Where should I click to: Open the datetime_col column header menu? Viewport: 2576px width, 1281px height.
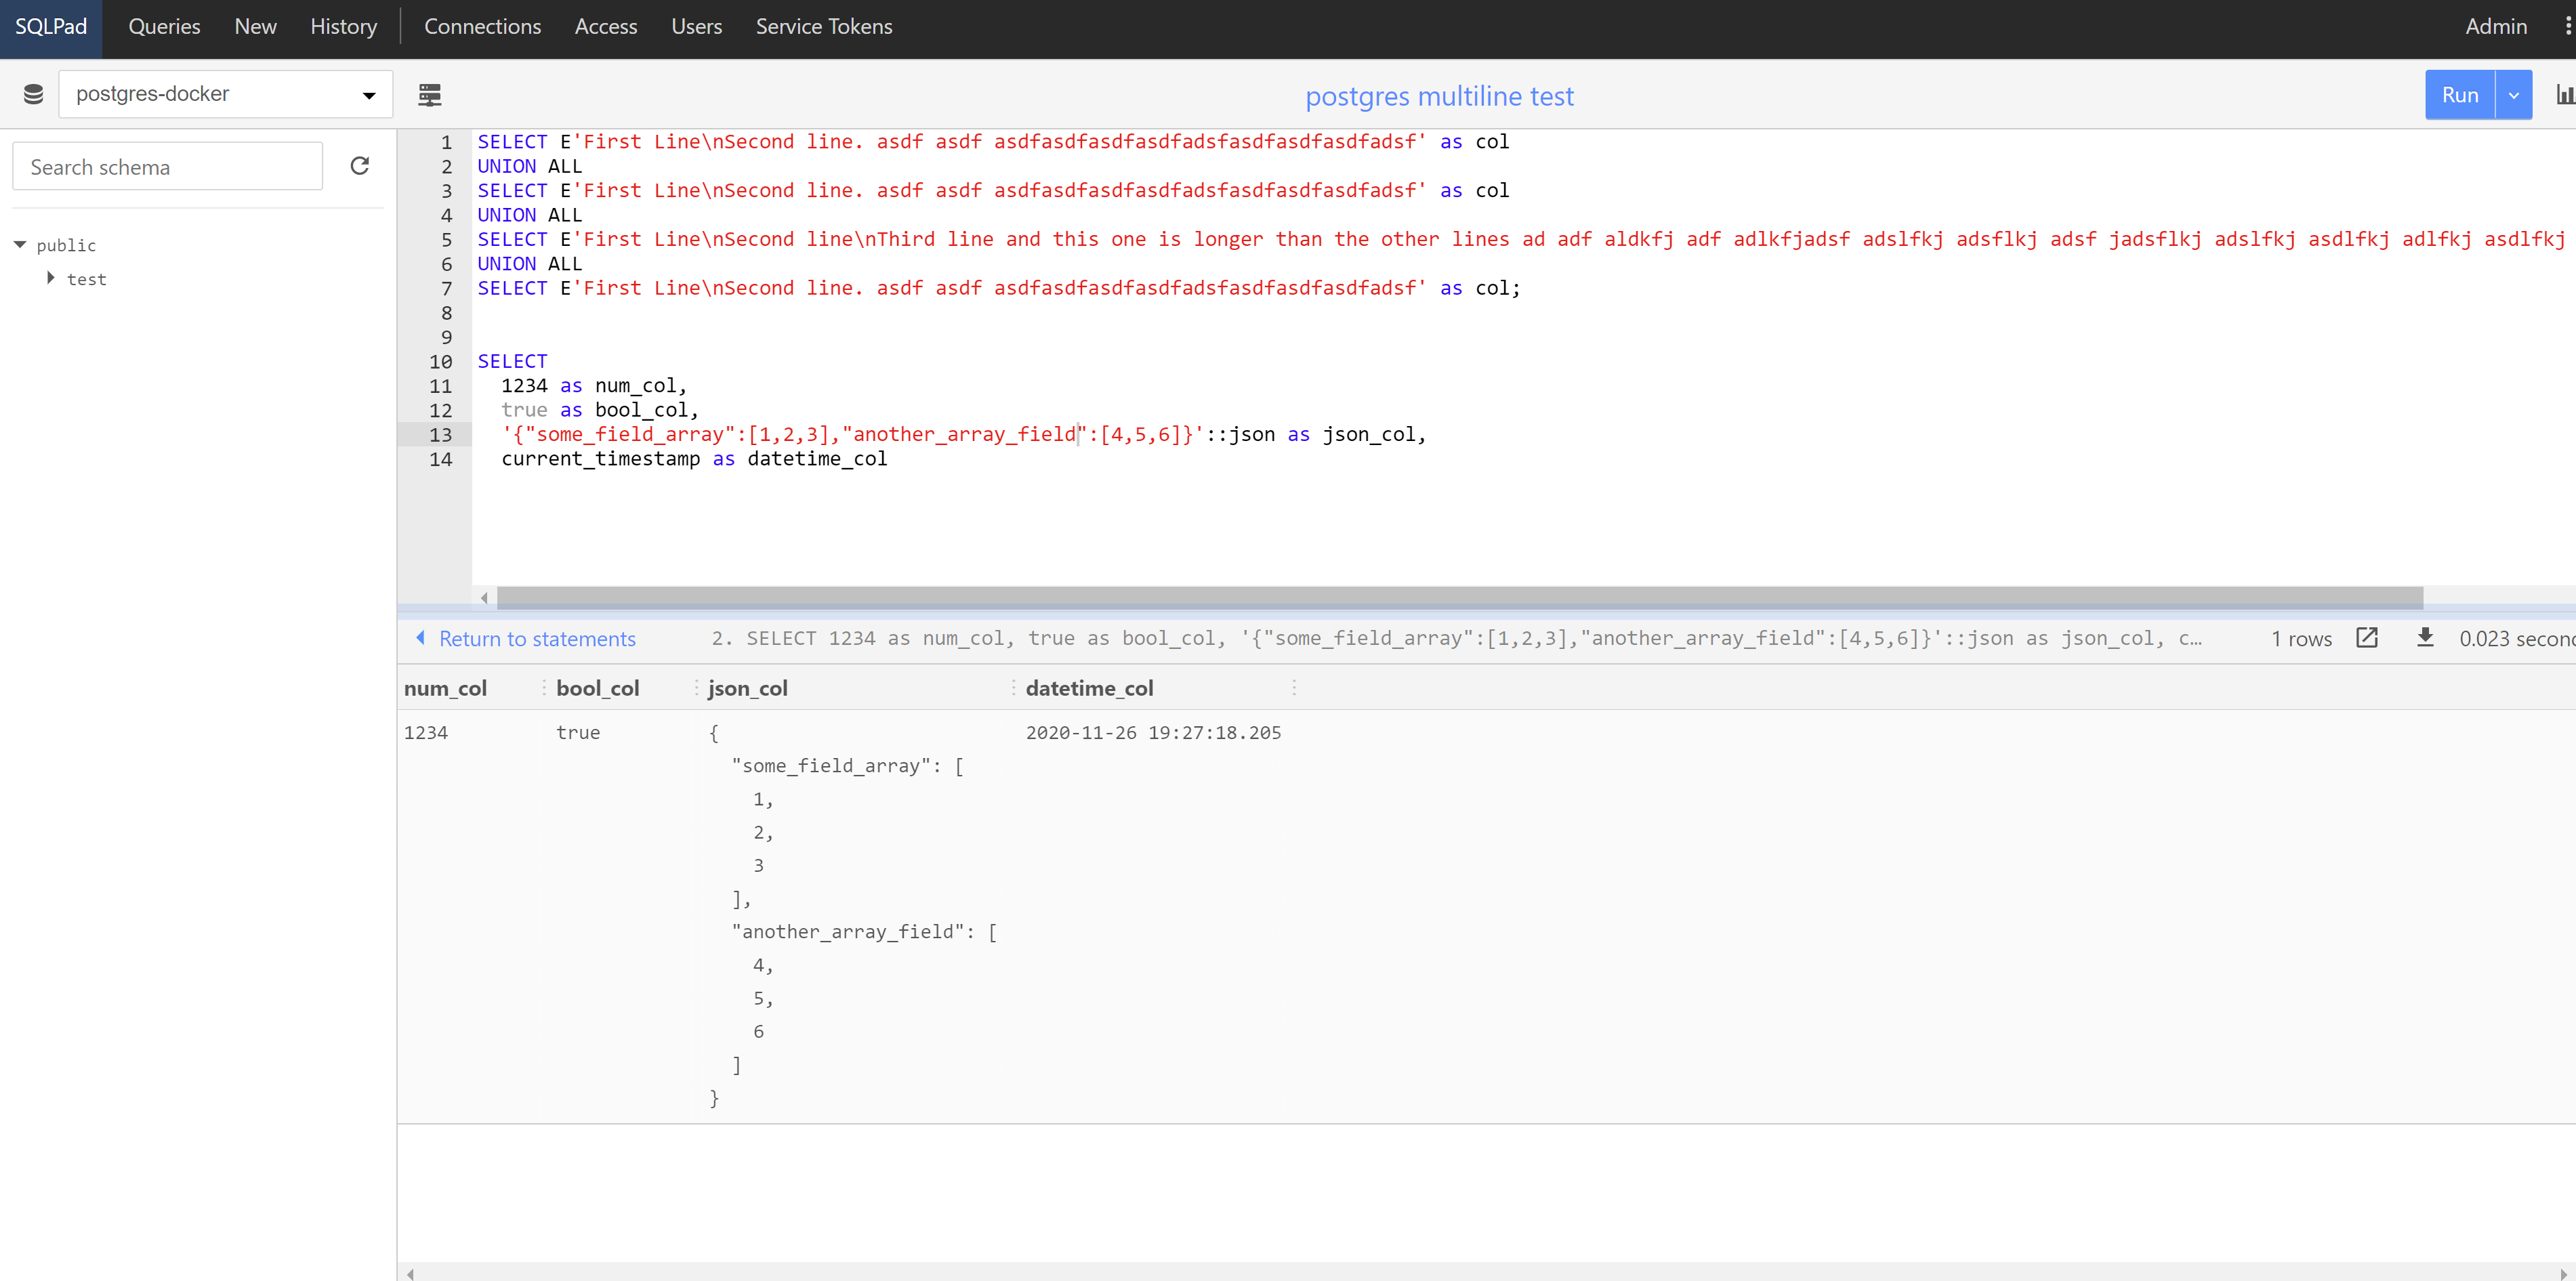1294,688
